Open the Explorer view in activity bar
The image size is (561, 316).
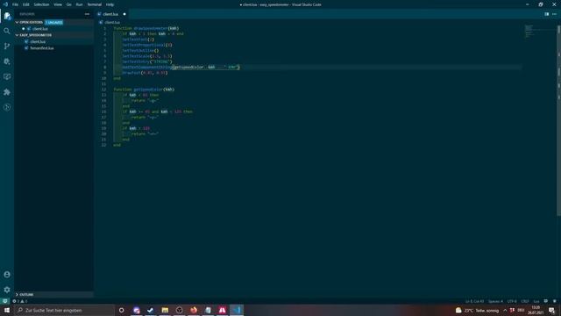(x=7, y=16)
